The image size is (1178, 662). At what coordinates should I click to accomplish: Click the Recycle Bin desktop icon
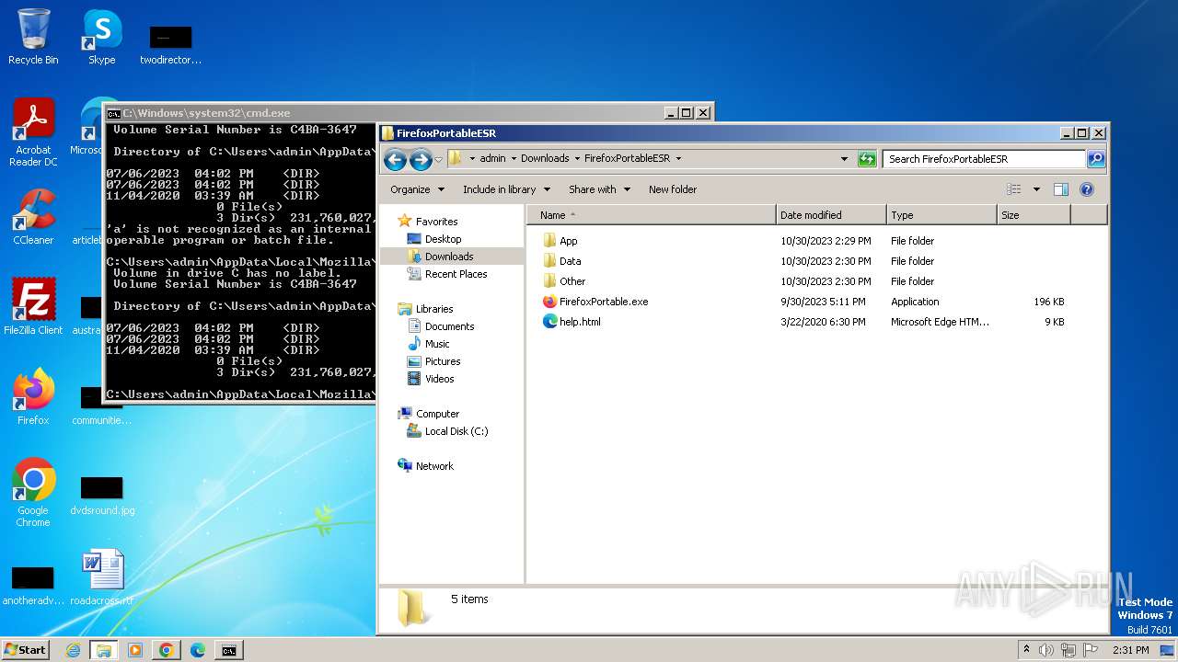pos(33,37)
